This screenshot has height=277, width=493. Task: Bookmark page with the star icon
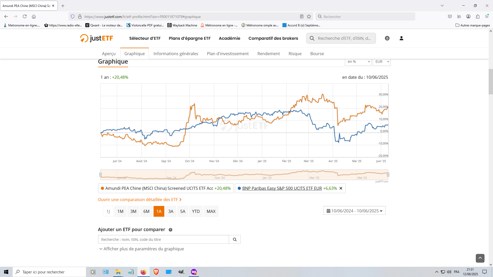(x=309, y=17)
